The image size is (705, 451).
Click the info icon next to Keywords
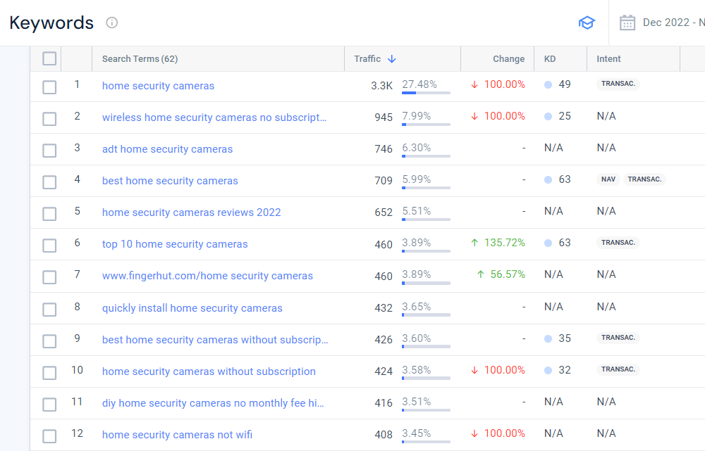(x=112, y=23)
